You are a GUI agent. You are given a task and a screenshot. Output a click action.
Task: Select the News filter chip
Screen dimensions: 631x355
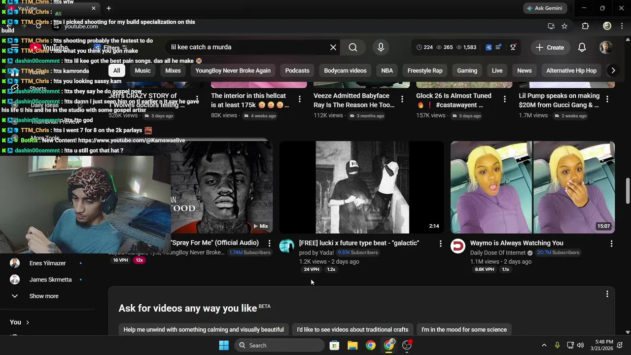tap(524, 71)
